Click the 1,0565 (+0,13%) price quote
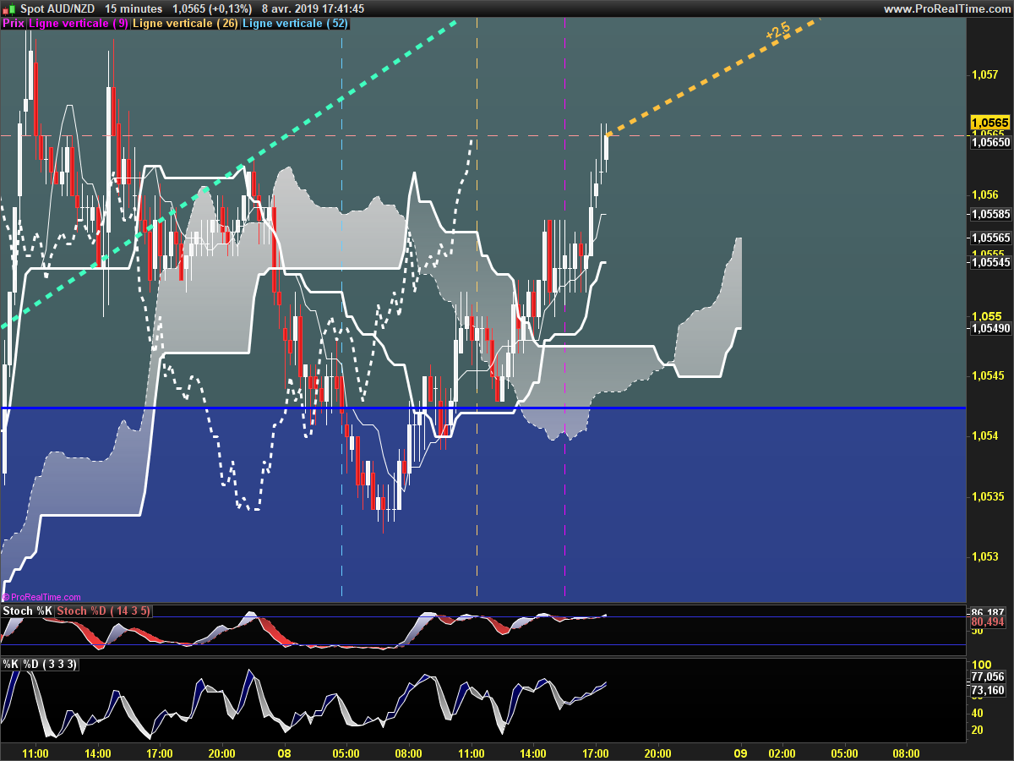 pos(211,8)
